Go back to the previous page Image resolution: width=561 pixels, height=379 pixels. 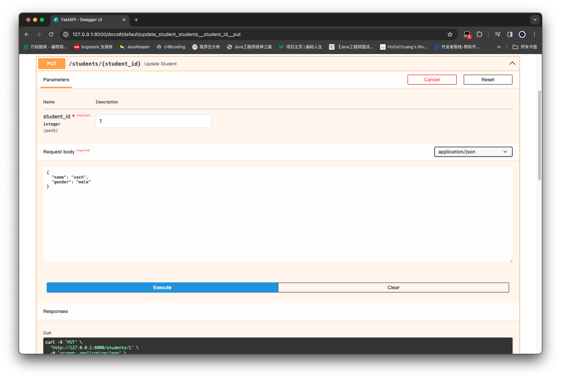point(27,34)
